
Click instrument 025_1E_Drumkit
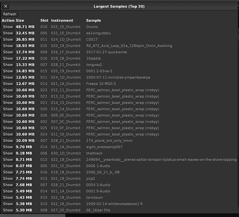66,27
